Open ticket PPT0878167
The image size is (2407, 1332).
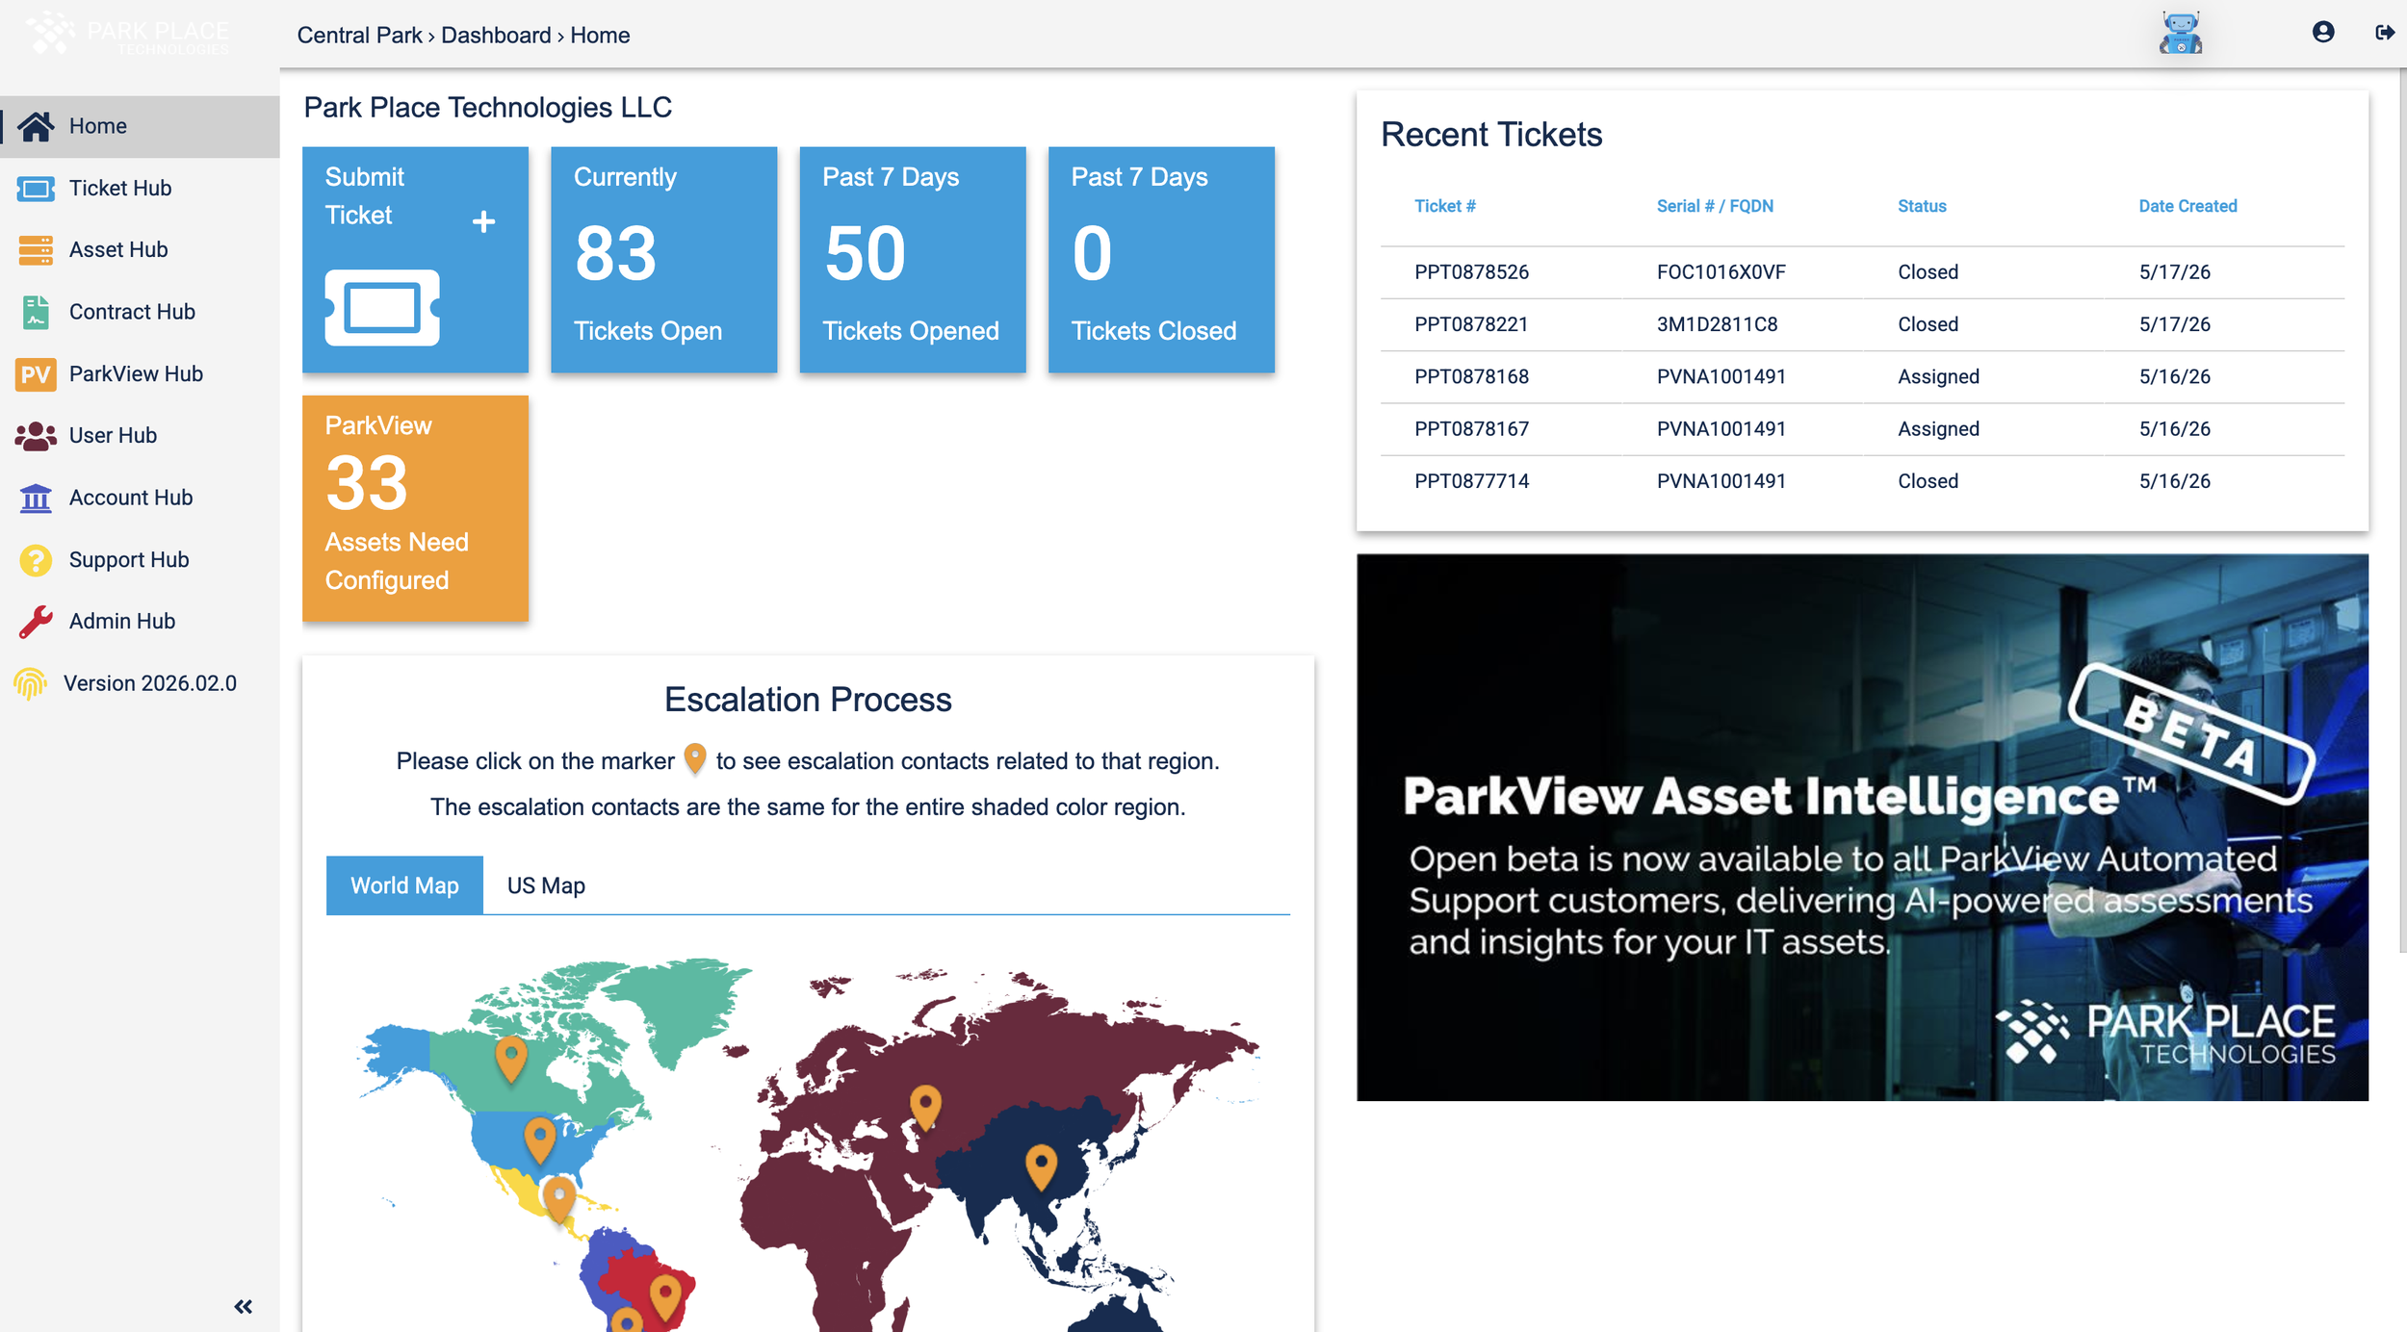(1471, 429)
